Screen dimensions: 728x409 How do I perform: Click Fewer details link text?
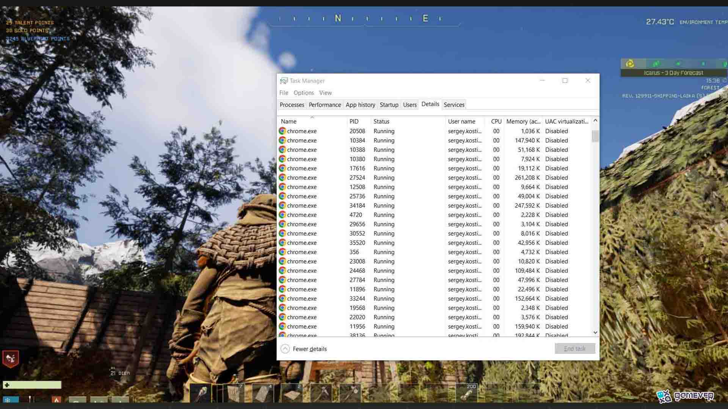tap(310, 349)
